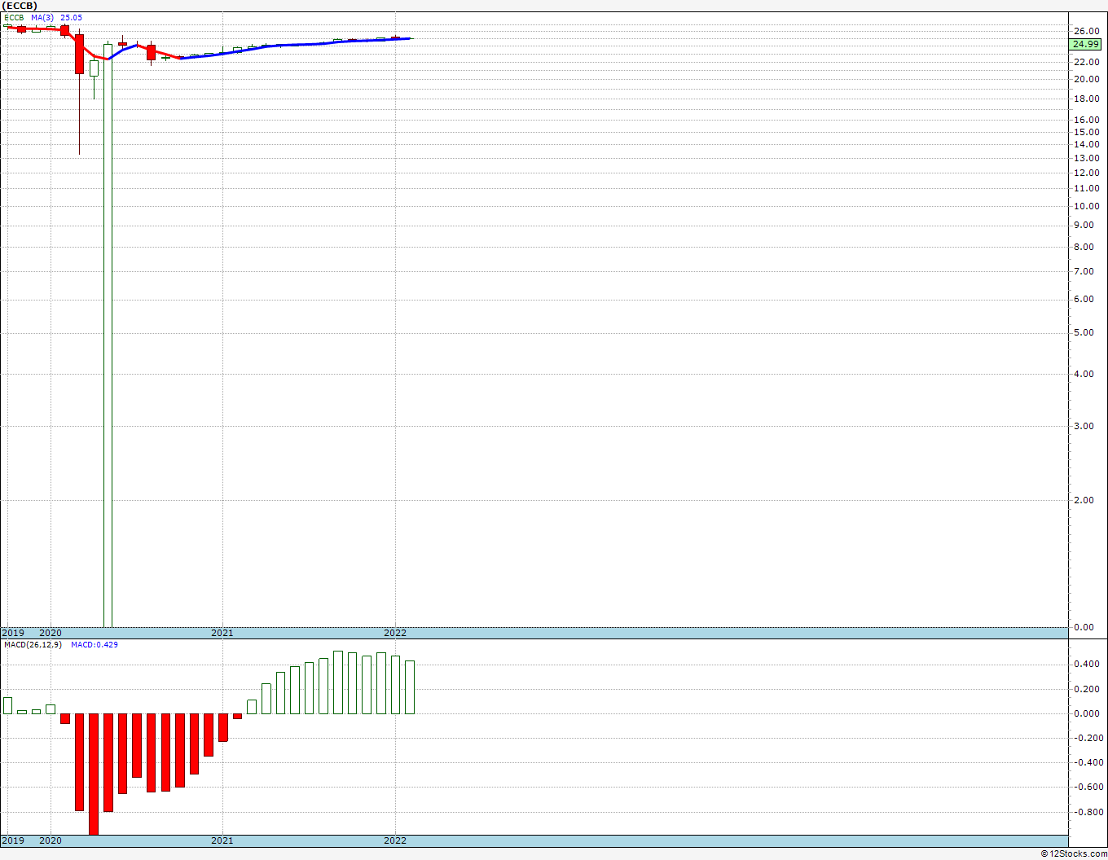Select the 12.00 price axis label
1108x860 pixels.
1086,173
